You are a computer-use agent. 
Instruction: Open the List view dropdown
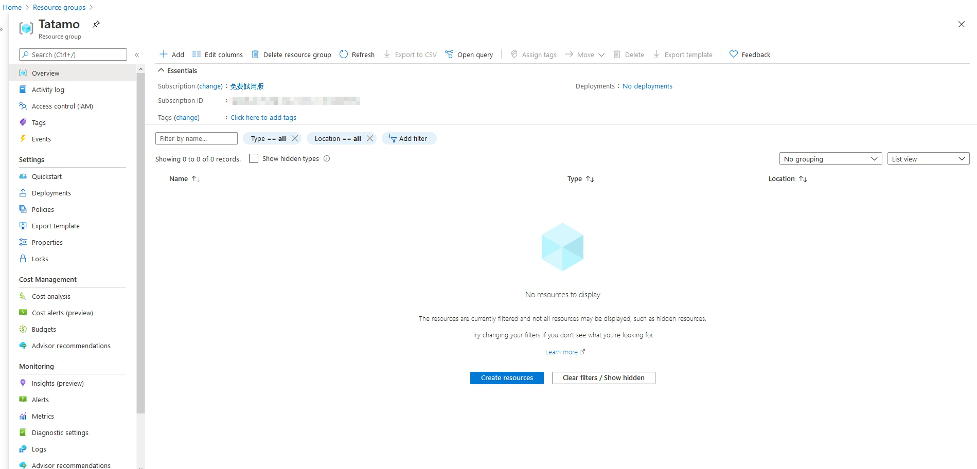pyautogui.click(x=928, y=159)
